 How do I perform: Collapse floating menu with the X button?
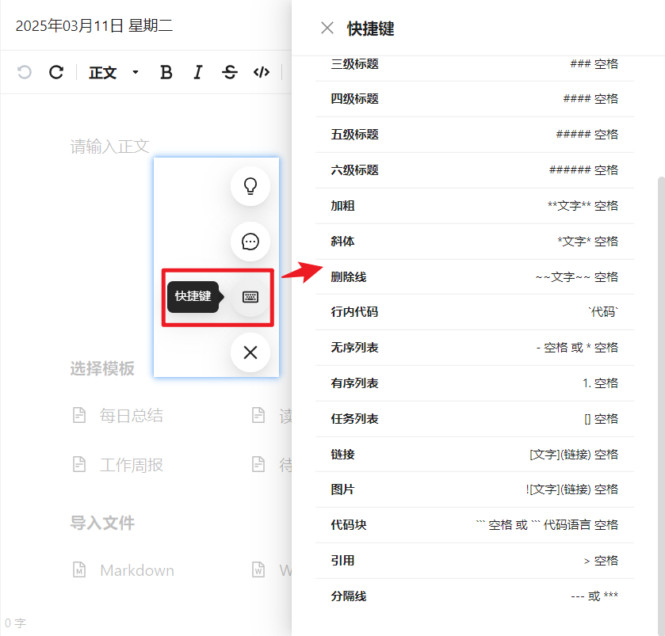tap(250, 352)
